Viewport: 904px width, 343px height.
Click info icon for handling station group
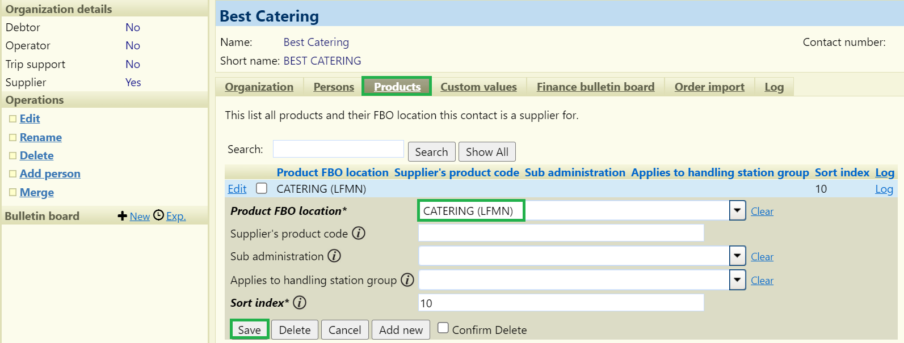[407, 280]
